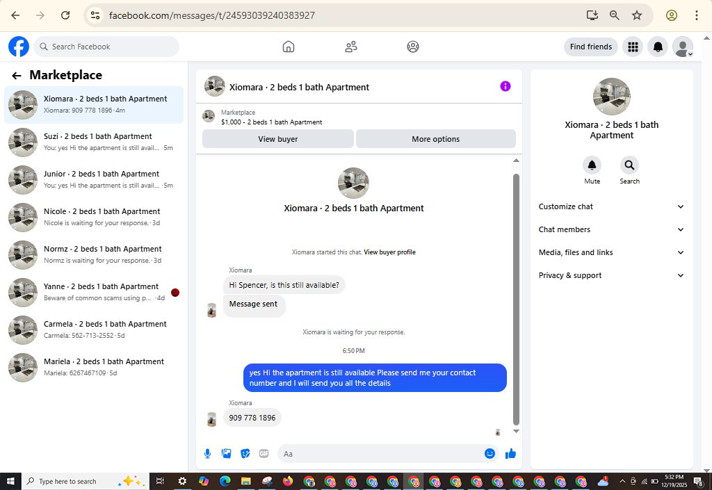Open Windows Settings gear in taskbar

(x=182, y=481)
